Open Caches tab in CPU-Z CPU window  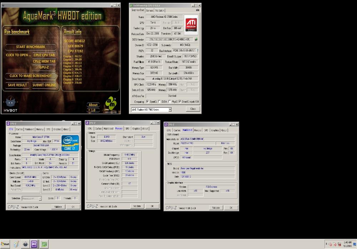pyautogui.click(x=19, y=129)
